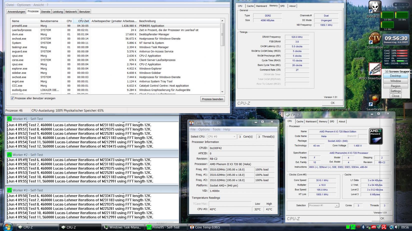Launch the Civilisation desktop icon
The image size is (412, 231).
click(375, 39)
